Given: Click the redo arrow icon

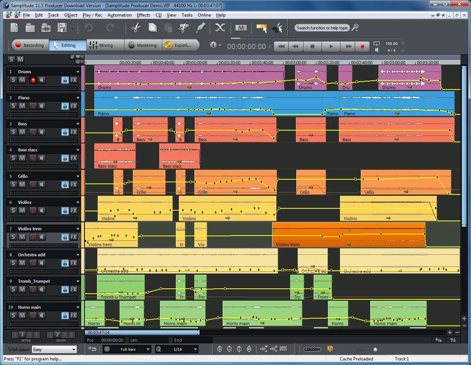Looking at the screenshot, I should pos(110,28).
